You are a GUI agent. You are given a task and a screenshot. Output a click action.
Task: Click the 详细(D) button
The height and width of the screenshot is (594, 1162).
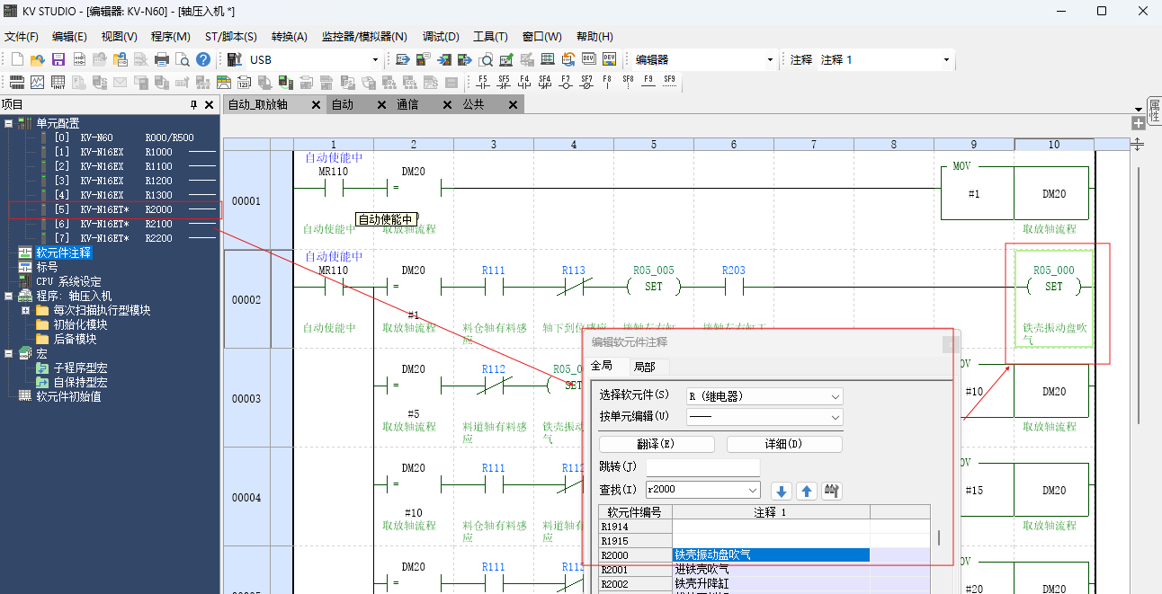click(x=784, y=445)
